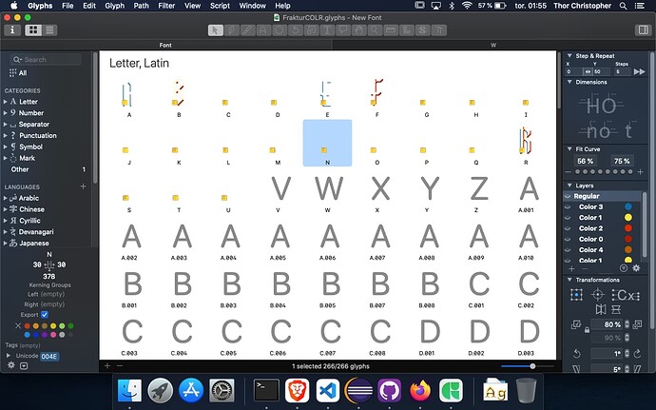This screenshot has height=410, width=656.
Task: Click rotate counterclockwise arrow in Transformations
Action: coord(576,354)
